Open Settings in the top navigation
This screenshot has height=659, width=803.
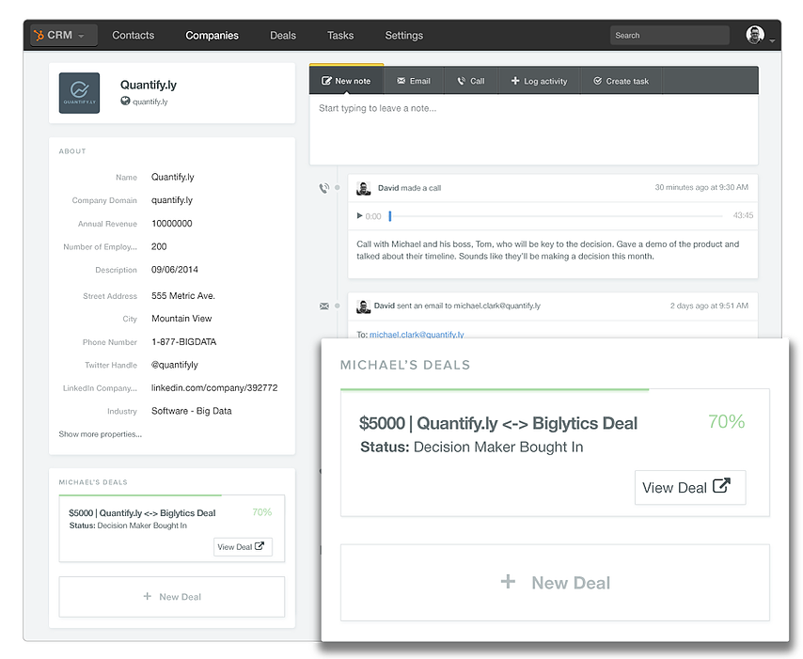click(404, 36)
